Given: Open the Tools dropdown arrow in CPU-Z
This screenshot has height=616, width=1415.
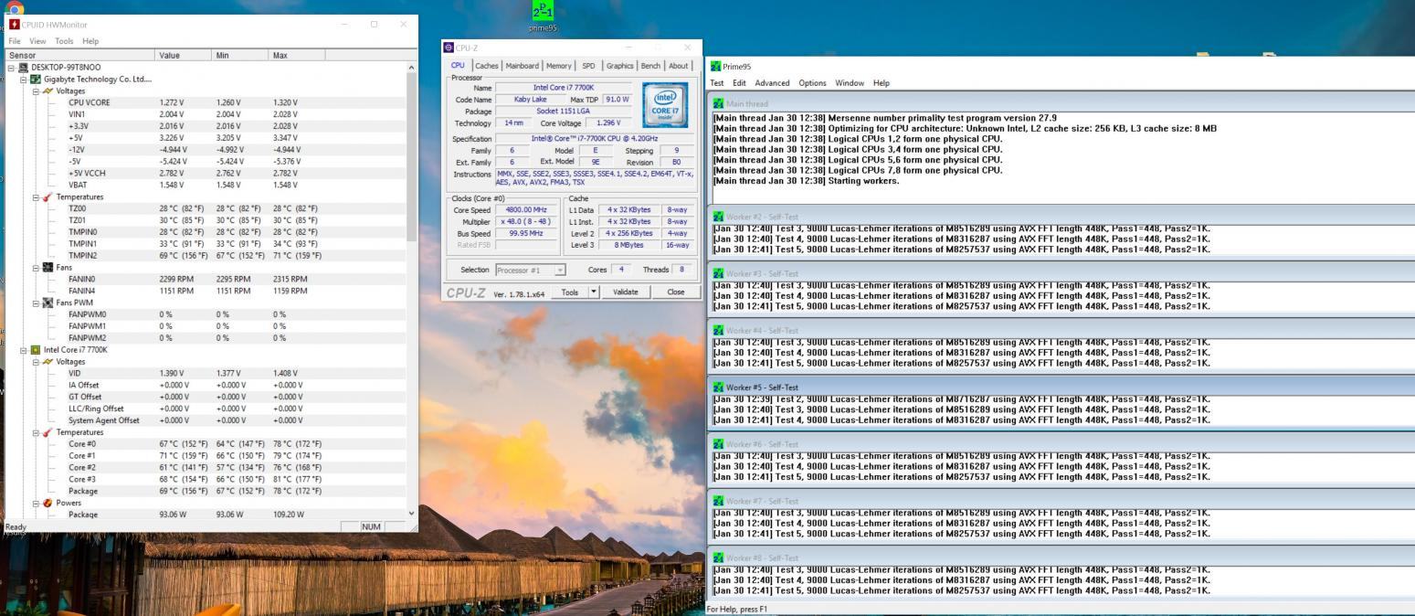Looking at the screenshot, I should (594, 292).
